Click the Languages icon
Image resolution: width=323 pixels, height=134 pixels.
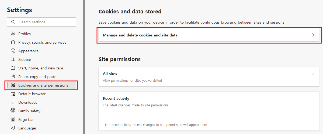13,128
